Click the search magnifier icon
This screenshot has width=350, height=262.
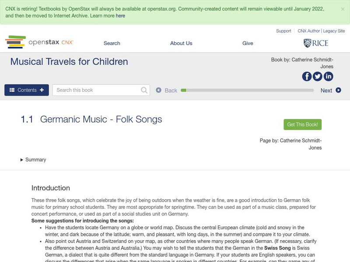pyautogui.click(x=144, y=90)
